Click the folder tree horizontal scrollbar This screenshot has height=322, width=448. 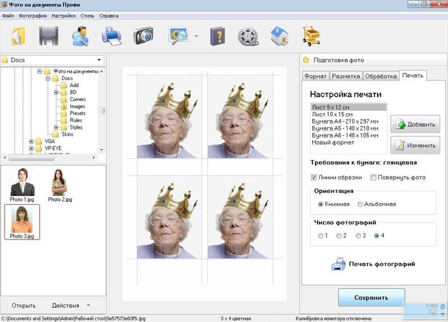coord(49,157)
